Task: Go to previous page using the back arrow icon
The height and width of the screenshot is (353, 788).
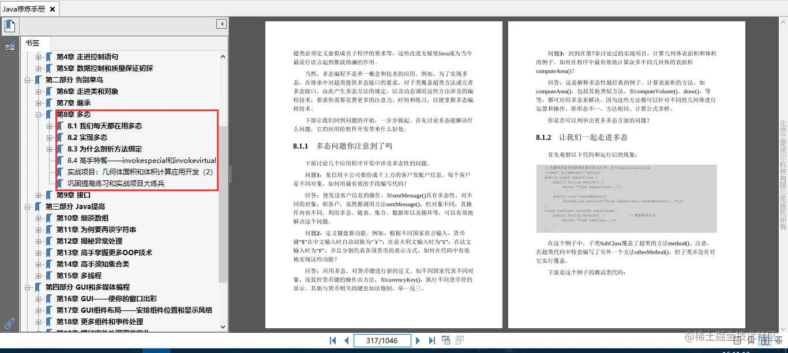Action: [x=346, y=340]
